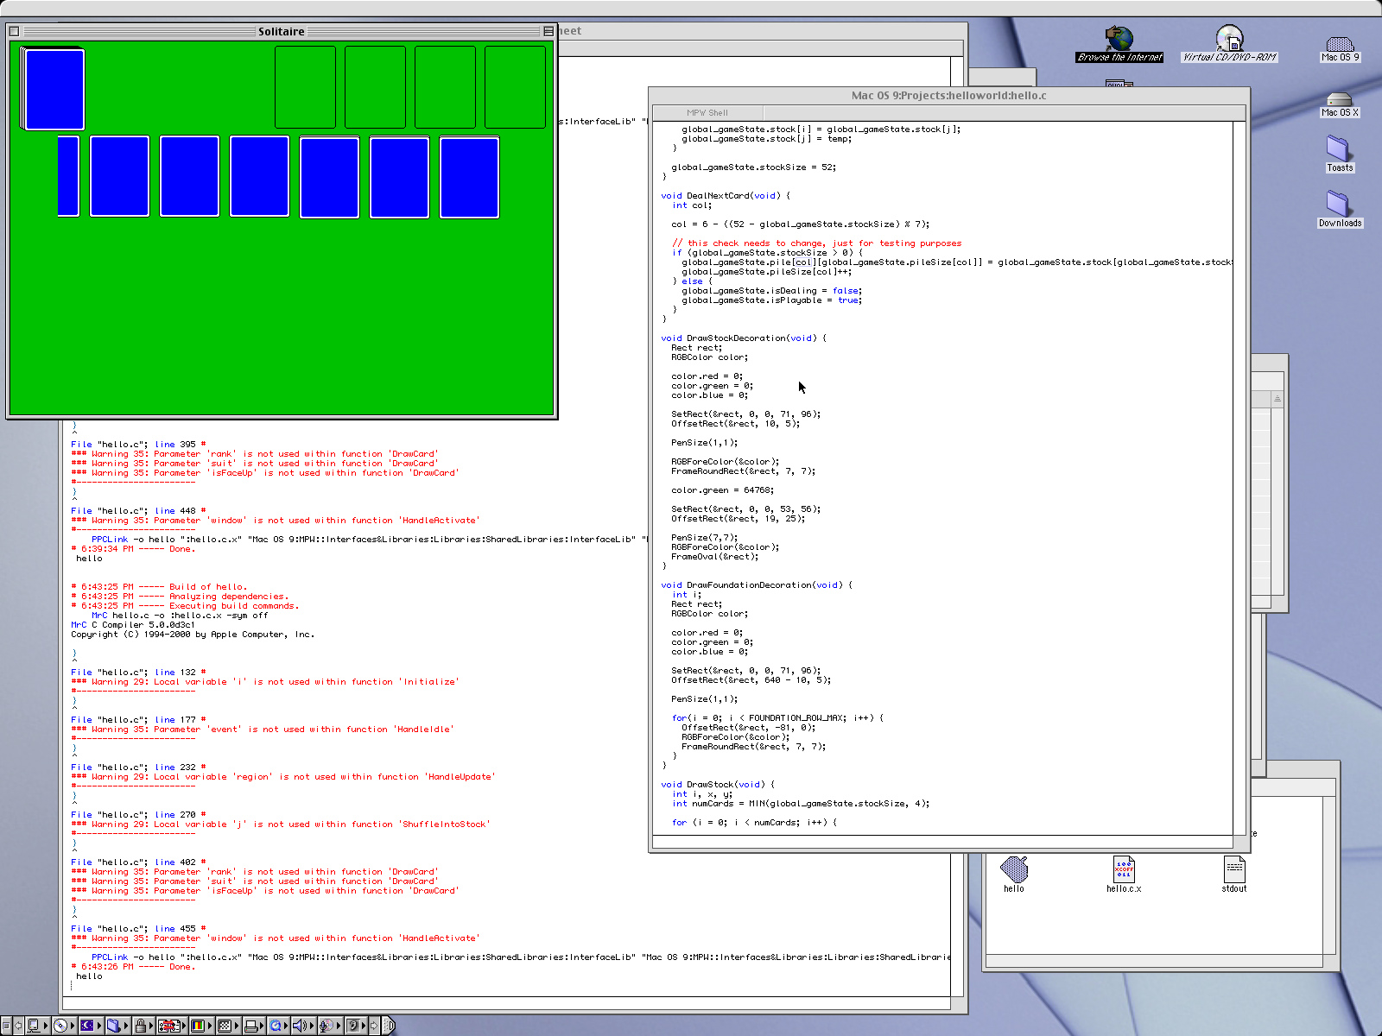Open the Browse the Internet desktop icon
Image resolution: width=1382 pixels, height=1036 pixels.
tap(1119, 44)
